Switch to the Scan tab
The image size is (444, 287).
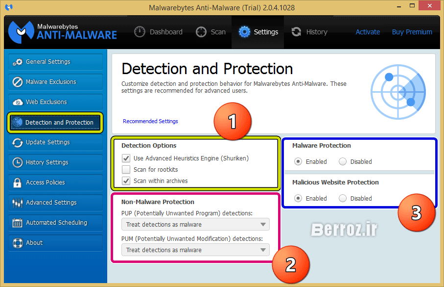pos(210,32)
